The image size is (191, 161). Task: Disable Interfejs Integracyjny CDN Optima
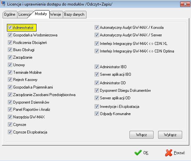(x=97, y=51)
